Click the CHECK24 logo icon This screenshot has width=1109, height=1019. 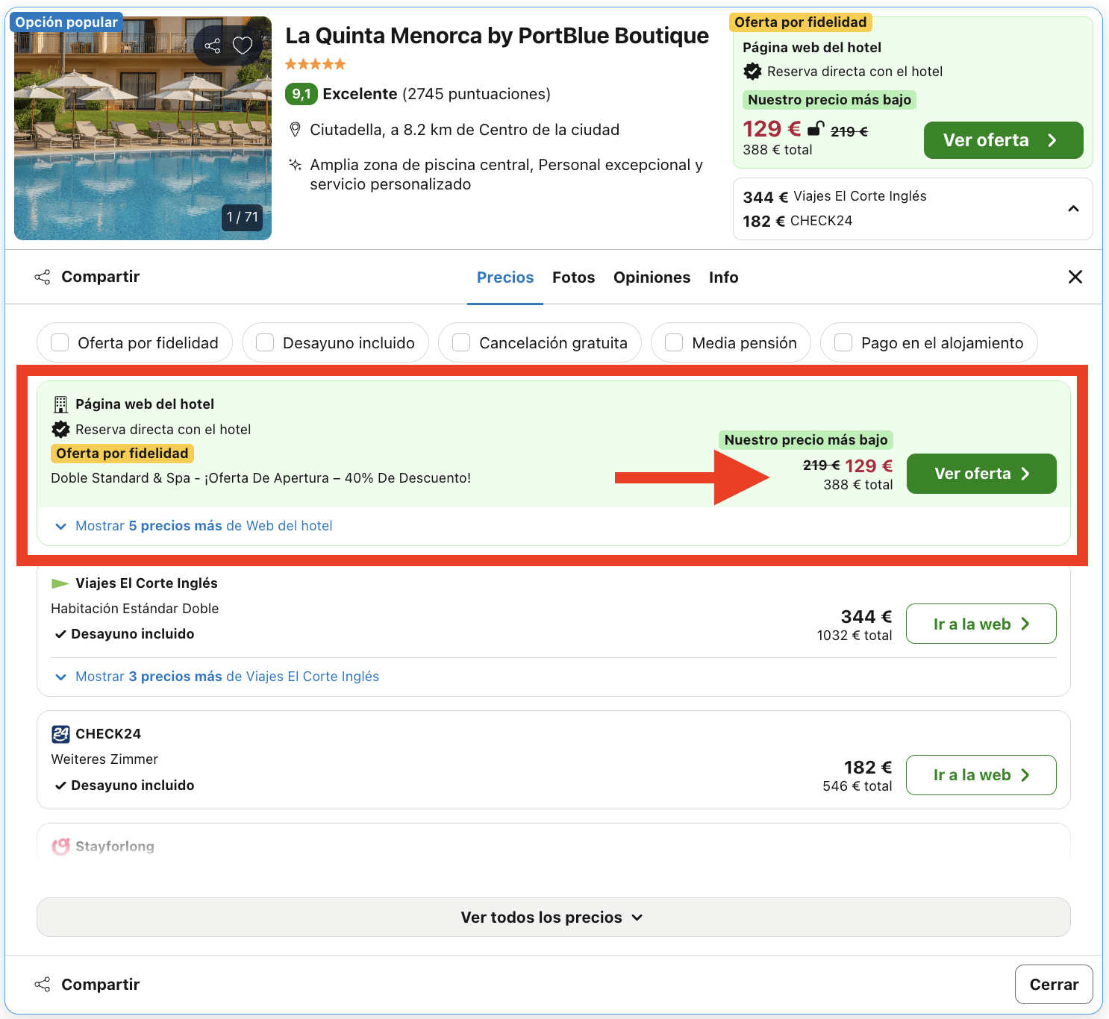[x=60, y=733]
